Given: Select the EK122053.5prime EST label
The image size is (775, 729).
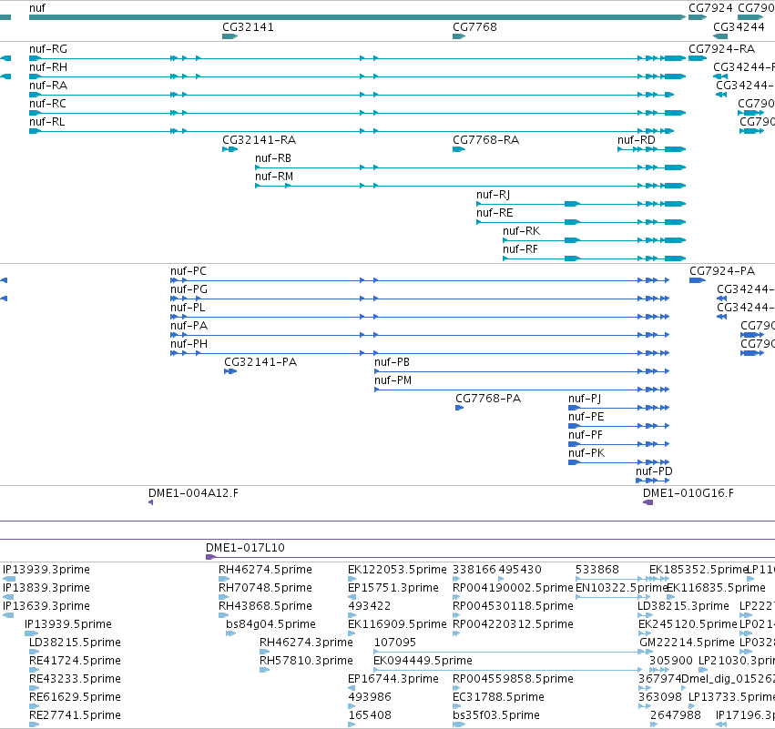Looking at the screenshot, I should click(x=397, y=570).
